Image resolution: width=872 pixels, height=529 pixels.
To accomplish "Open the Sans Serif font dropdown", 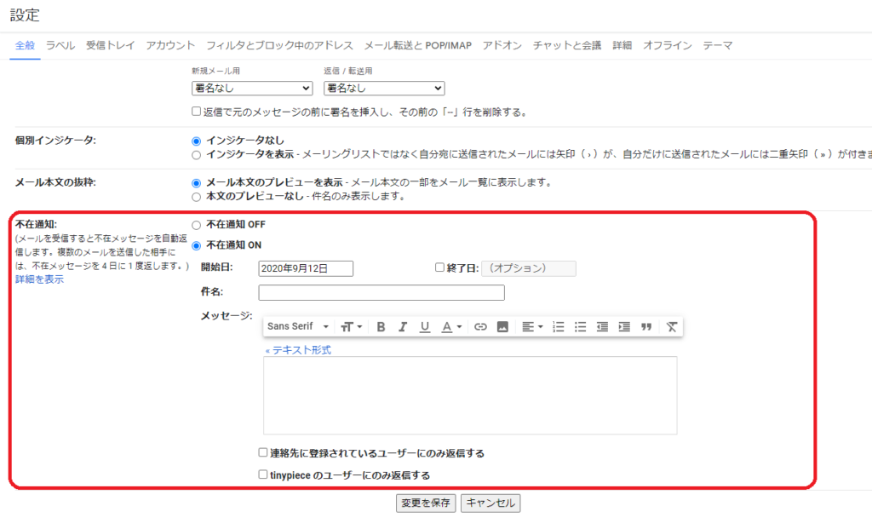I will (x=298, y=327).
